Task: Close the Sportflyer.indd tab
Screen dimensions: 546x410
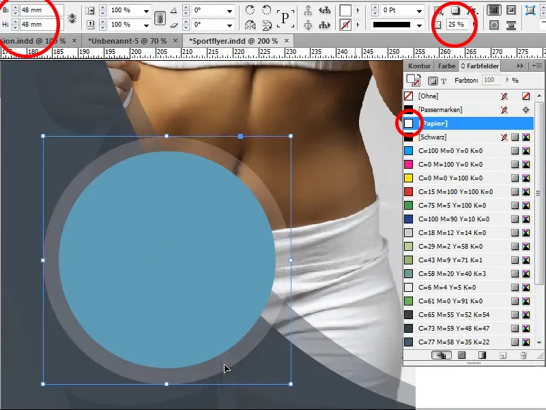Action: (287, 41)
